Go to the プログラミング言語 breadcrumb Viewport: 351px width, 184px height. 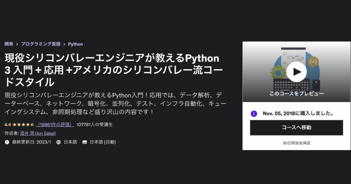pos(40,44)
